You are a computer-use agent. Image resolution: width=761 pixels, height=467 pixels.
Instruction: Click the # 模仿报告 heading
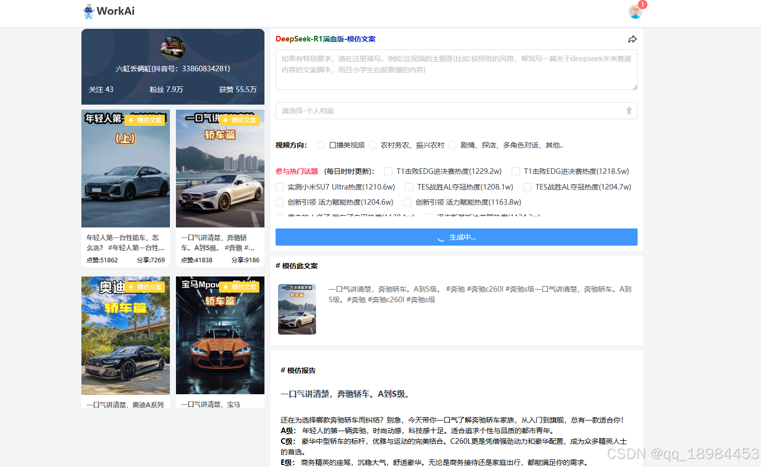click(298, 370)
